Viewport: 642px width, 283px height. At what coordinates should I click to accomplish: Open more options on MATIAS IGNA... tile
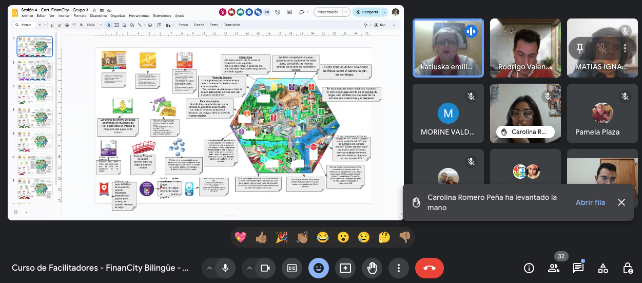(625, 48)
